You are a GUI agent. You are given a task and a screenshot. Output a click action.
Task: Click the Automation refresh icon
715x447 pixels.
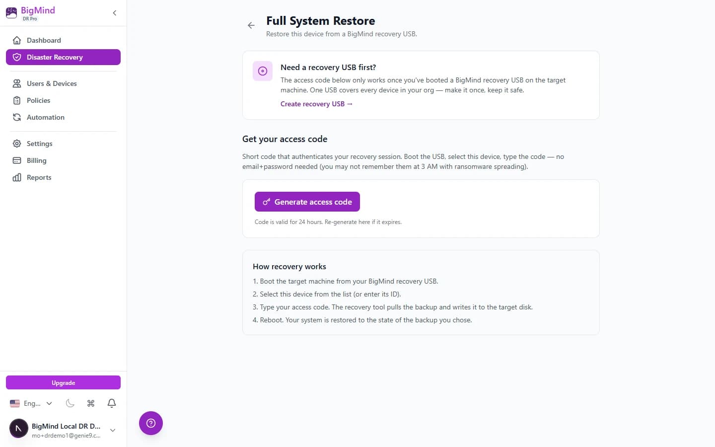point(17,117)
